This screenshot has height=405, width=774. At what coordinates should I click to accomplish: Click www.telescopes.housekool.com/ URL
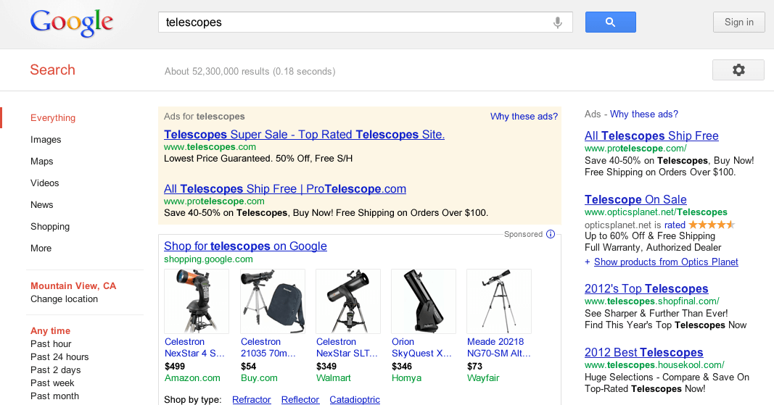[654, 365]
